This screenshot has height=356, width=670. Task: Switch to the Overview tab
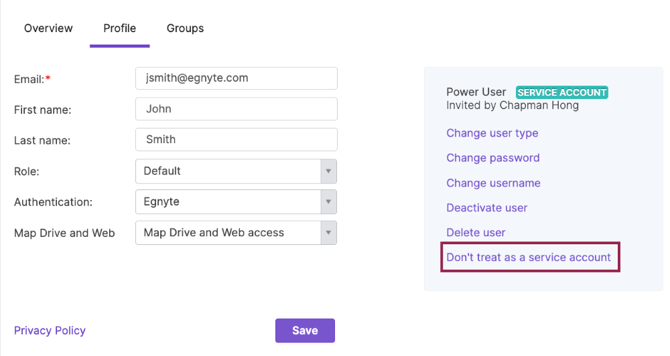click(48, 28)
